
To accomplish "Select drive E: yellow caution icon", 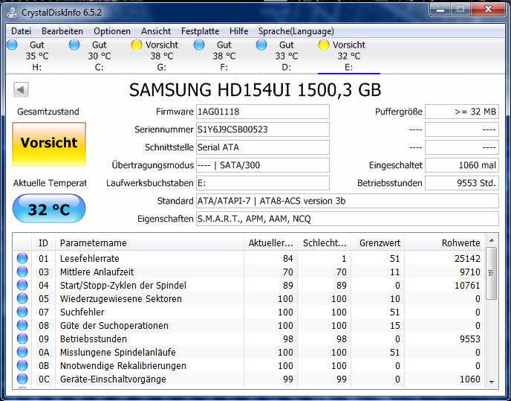I will click(324, 45).
